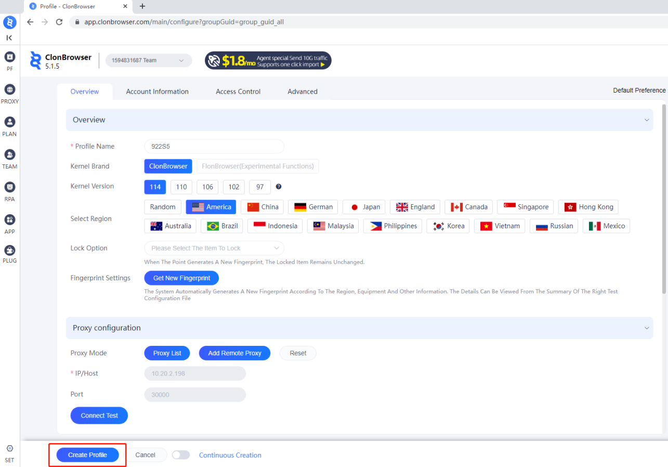This screenshot has height=467, width=668.
Task: Click the Create Profile button
Action: point(87,455)
